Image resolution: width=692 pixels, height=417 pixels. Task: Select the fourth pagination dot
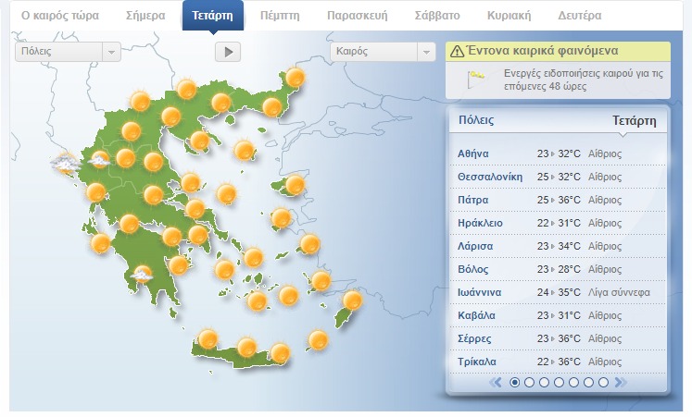tap(560, 382)
